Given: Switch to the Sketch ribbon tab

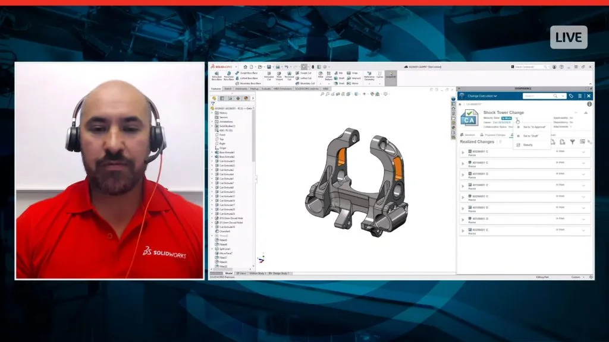Looking at the screenshot, I should click(x=227, y=88).
